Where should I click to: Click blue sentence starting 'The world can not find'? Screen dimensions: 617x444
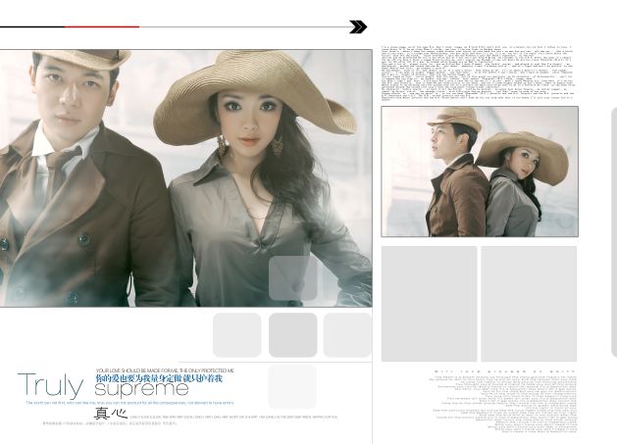(129, 403)
